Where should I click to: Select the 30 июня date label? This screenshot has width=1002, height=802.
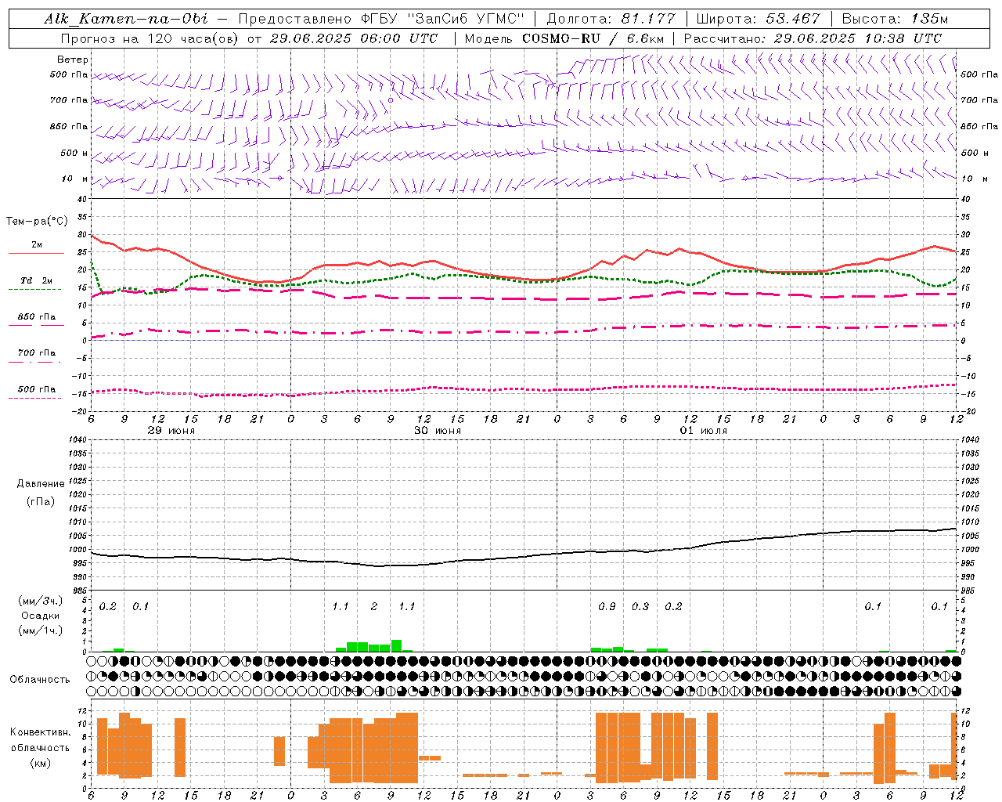click(x=438, y=431)
